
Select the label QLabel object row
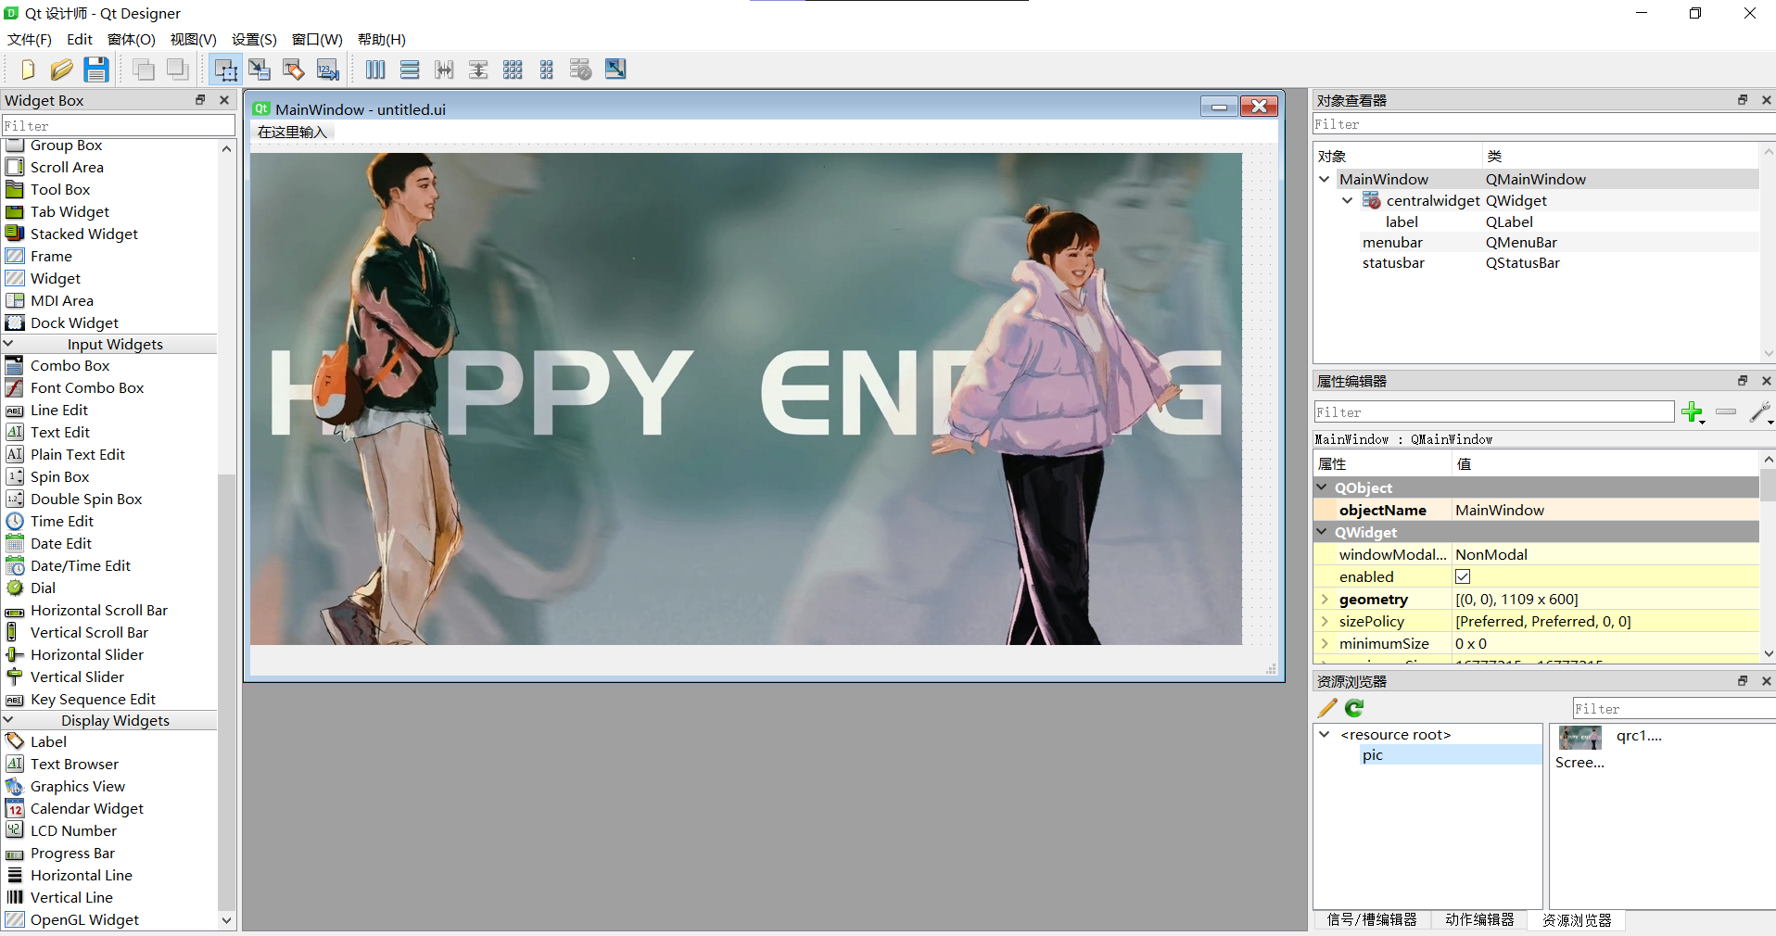[1536, 221]
